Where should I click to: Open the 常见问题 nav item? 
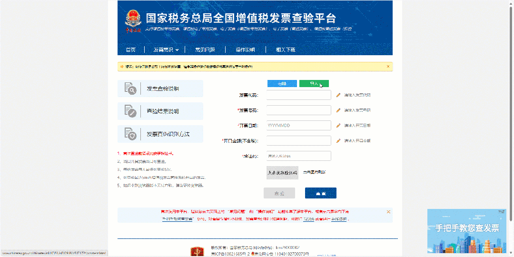[205, 50]
